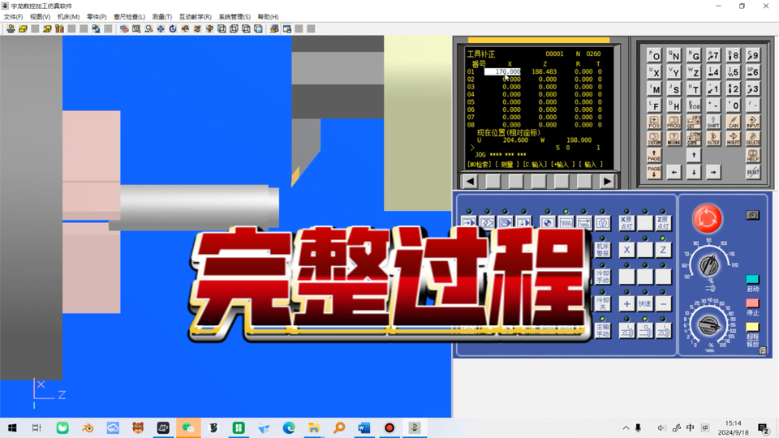Click the cursor up arrow key
Image resolution: width=779 pixels, height=438 pixels.
tap(694, 156)
